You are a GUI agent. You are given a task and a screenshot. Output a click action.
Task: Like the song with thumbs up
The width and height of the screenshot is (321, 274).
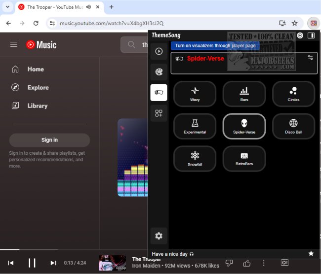coord(247,263)
